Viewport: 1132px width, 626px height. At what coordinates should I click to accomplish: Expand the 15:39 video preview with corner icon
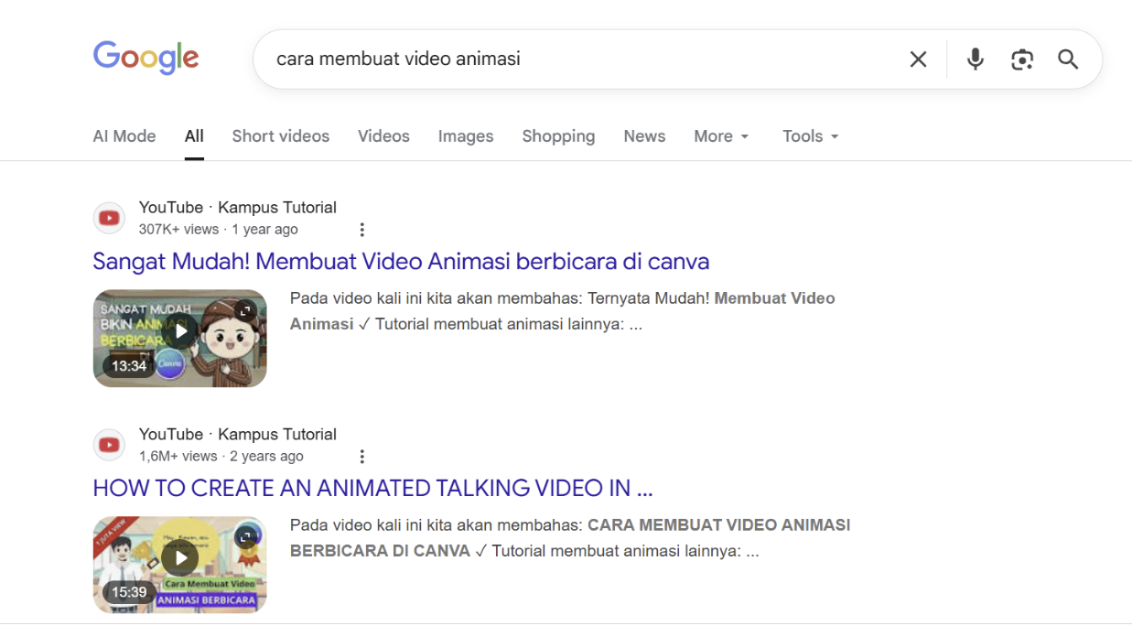pos(245,538)
